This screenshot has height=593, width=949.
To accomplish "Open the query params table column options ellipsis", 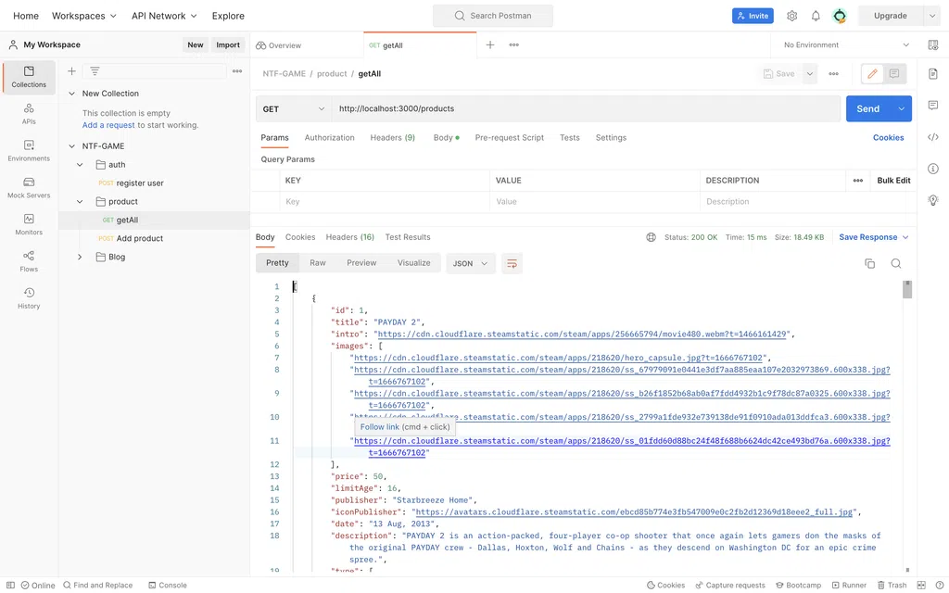I will [858, 181].
